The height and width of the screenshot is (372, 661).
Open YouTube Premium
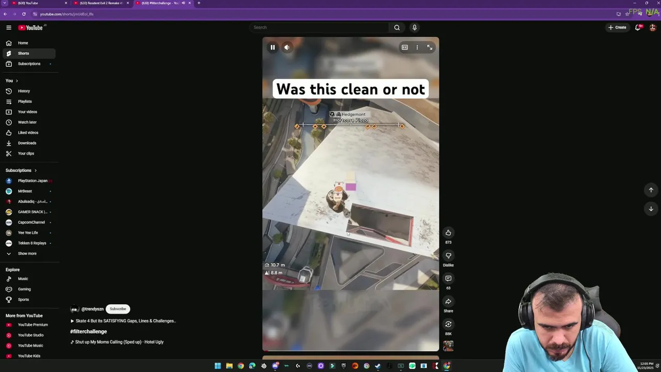click(28, 324)
